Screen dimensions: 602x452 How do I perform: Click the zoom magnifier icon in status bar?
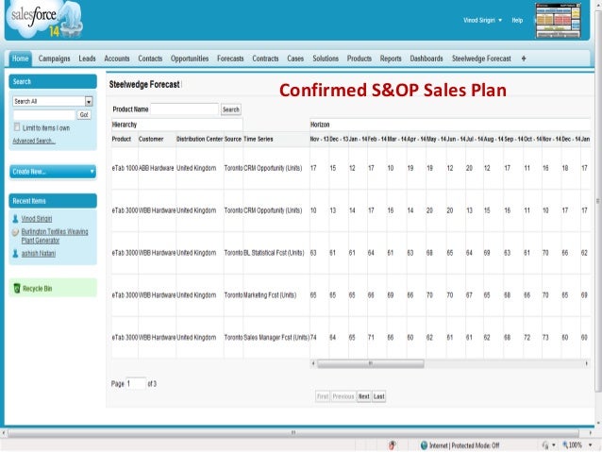(x=565, y=444)
